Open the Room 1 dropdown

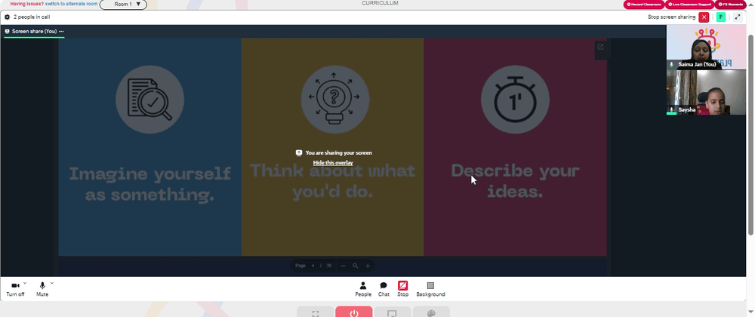pos(123,5)
